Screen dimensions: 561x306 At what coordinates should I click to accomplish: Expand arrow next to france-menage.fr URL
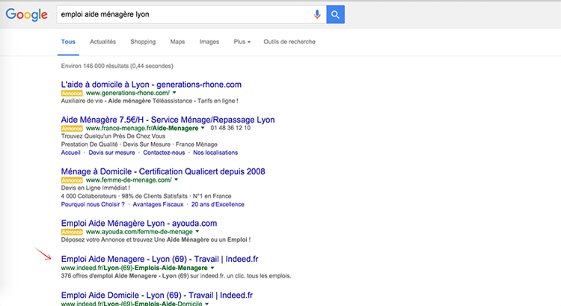203,128
